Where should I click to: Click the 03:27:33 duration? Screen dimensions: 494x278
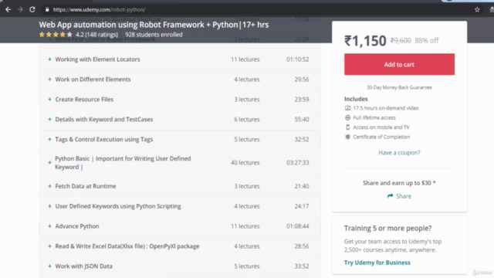click(297, 163)
